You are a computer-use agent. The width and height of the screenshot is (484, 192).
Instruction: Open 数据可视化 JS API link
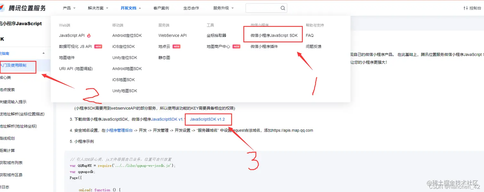(76, 47)
